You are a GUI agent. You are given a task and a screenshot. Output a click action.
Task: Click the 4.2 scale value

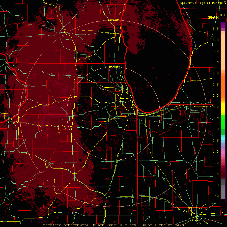pos(216,107)
